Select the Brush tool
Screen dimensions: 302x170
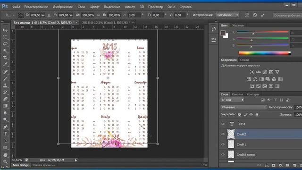pos(5,78)
